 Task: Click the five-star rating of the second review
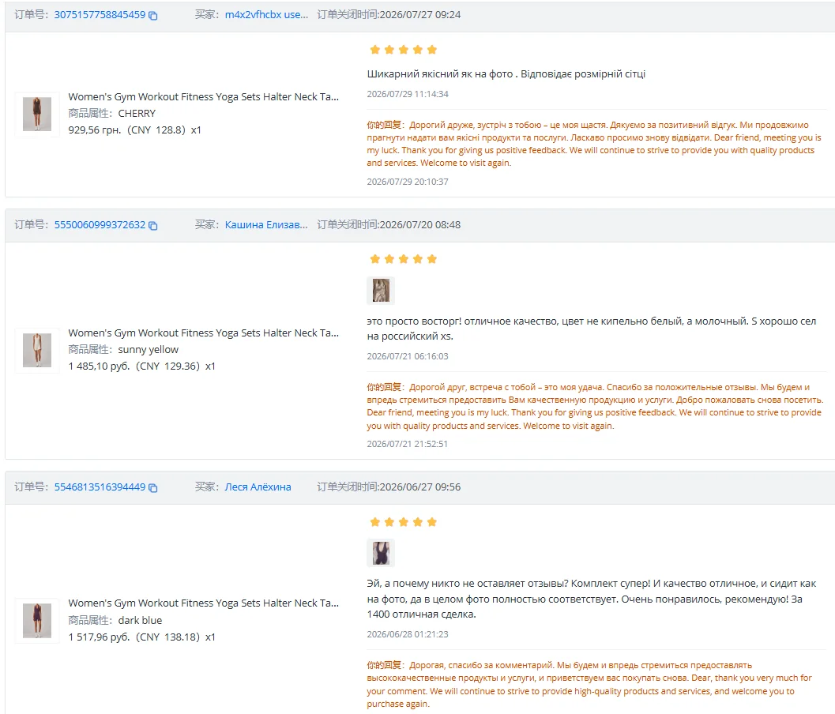(403, 259)
